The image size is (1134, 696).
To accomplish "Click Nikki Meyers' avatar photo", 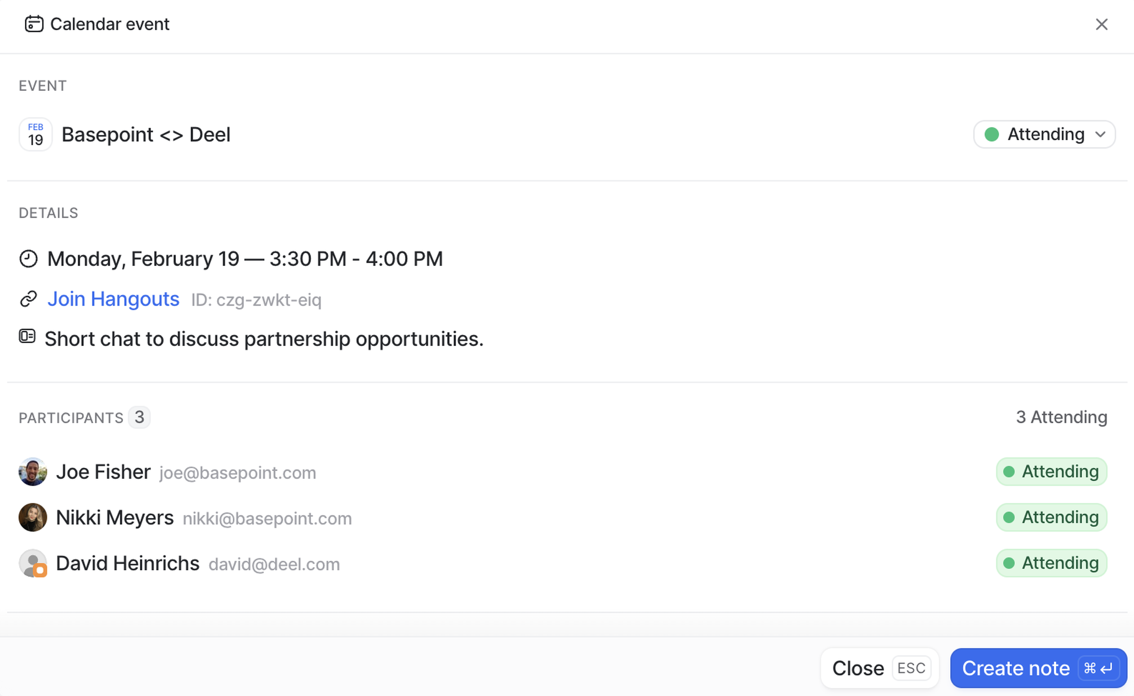I will [x=33, y=517].
